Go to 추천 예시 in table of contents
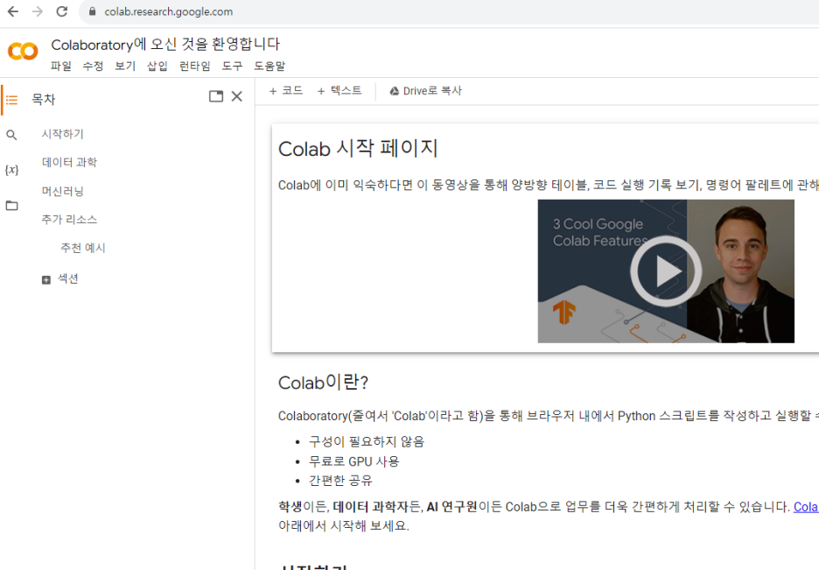 coord(83,248)
